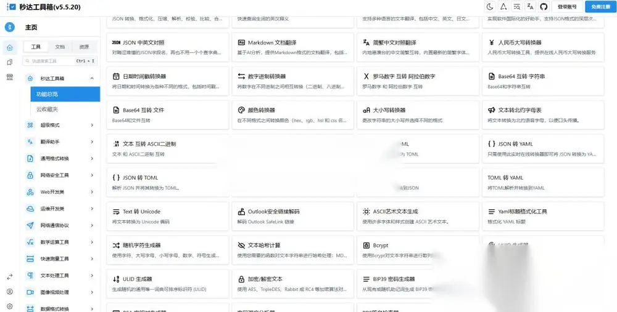Click the 文本 互转 ASCII二进制 icon
The image size is (617, 312).
[x=116, y=143]
